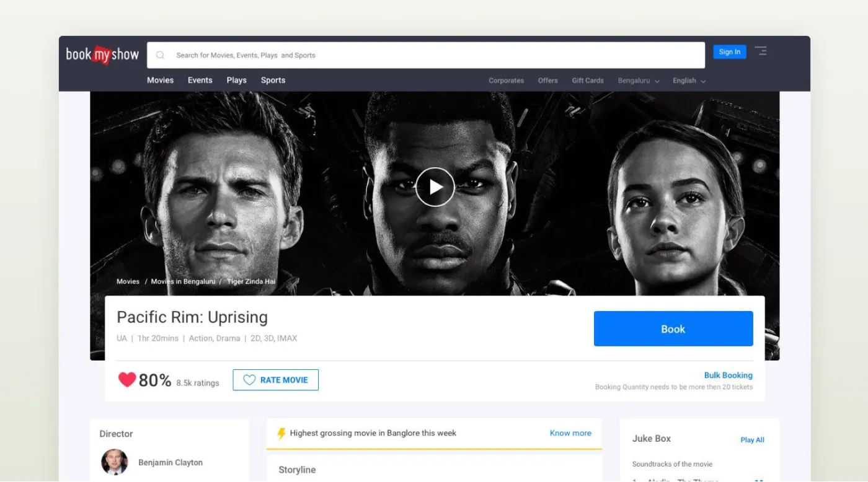Click the blue Book button
The image size is (868, 482).
(x=673, y=328)
